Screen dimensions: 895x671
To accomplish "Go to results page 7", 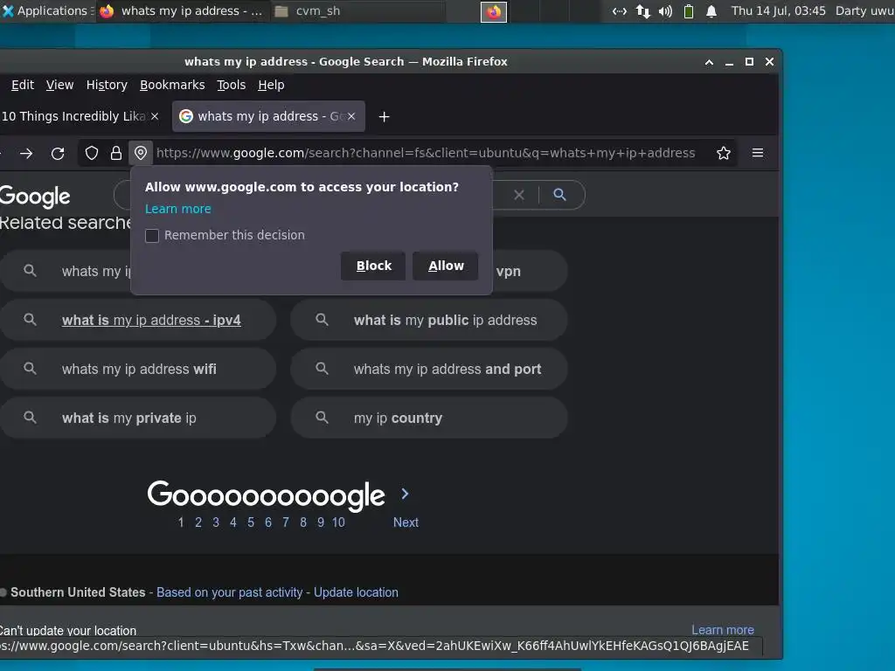I will (286, 522).
